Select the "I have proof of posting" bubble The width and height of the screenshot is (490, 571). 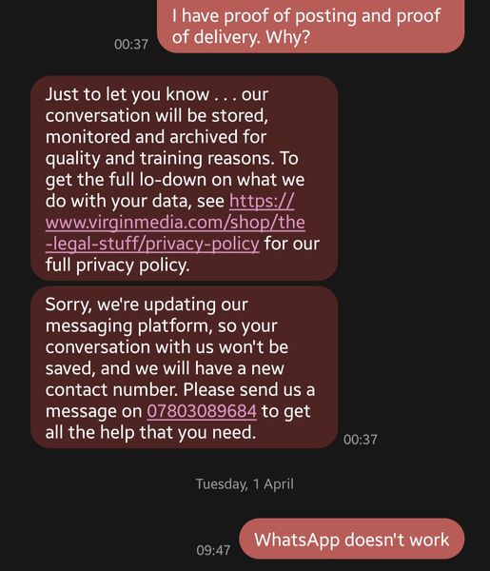coord(310,26)
